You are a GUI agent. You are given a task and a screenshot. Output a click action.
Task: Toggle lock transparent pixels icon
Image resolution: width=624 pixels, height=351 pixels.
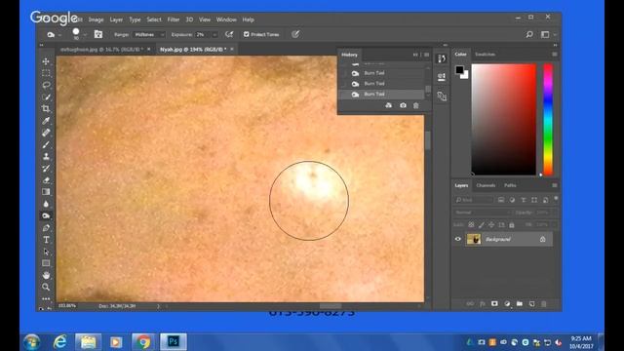pos(471,225)
